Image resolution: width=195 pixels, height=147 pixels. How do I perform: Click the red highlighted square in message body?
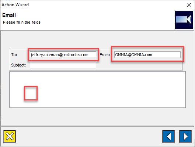coord(31,93)
